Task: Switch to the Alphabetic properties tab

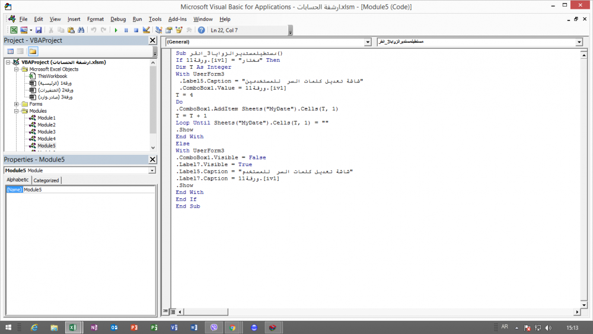Action: click(x=17, y=180)
